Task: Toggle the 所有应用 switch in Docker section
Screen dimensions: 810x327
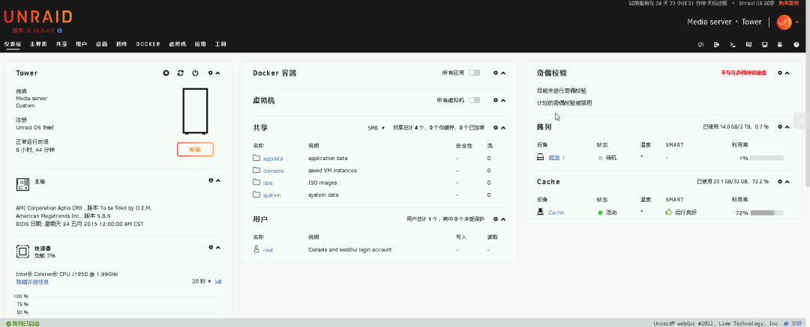Action: click(x=474, y=73)
